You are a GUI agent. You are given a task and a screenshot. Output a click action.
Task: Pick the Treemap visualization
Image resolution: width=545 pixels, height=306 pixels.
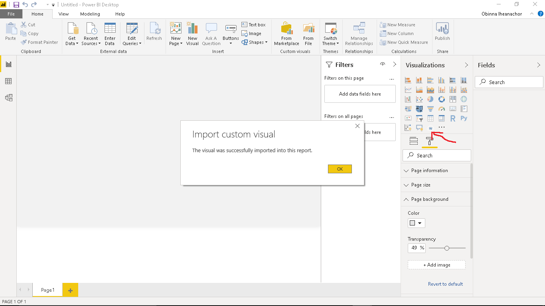tap(452, 99)
